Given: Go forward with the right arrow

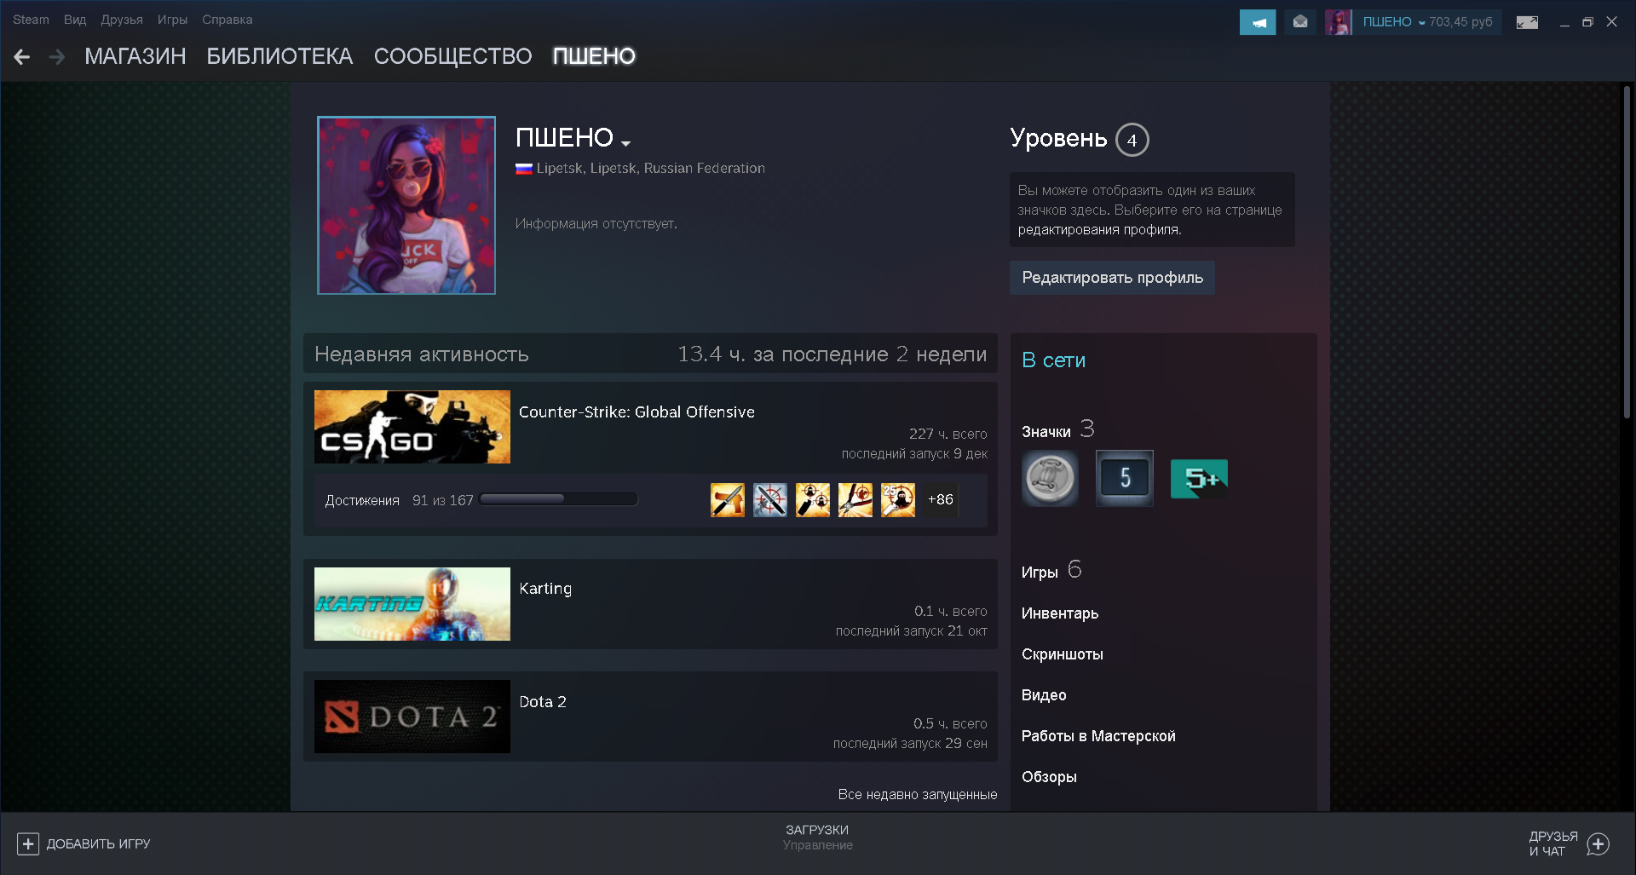Looking at the screenshot, I should 57,57.
